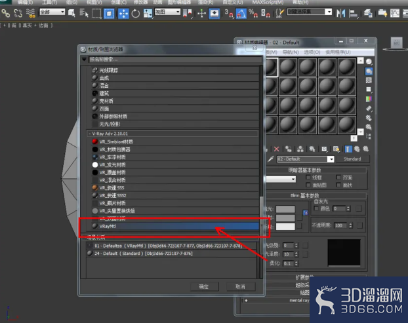Collapse the Blinn 基本参数 rollout
The height and width of the screenshot is (323, 408).
304,195
